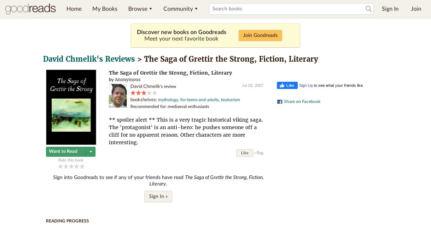This screenshot has width=431, height=226.
Task: Open the Browse dropdown menu
Action: click(x=140, y=9)
